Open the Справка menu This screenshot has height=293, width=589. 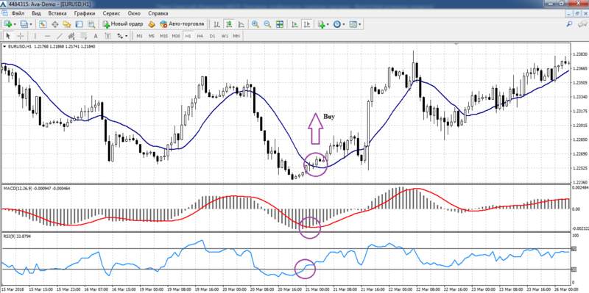click(x=158, y=13)
